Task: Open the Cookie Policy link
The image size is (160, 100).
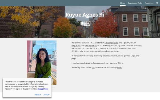Action: [x=43, y=89]
